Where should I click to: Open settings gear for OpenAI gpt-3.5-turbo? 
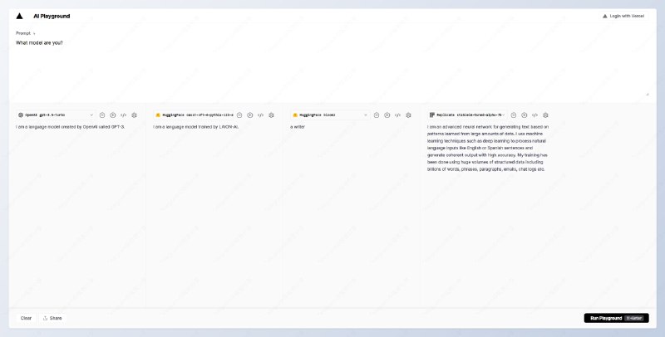(x=135, y=115)
